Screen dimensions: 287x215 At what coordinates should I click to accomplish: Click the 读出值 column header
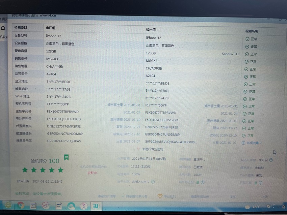tap(151, 30)
